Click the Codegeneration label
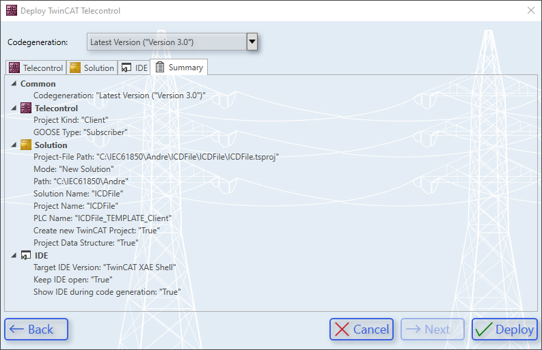The height and width of the screenshot is (350, 542). click(x=38, y=42)
